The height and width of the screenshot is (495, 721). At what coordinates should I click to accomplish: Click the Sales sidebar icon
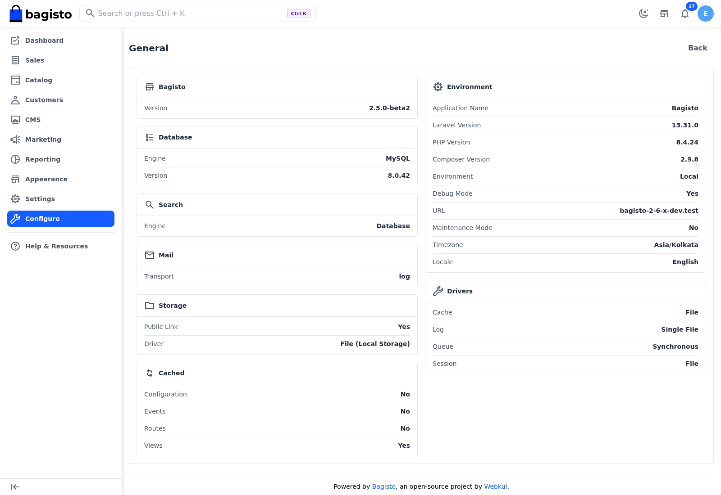click(x=15, y=60)
